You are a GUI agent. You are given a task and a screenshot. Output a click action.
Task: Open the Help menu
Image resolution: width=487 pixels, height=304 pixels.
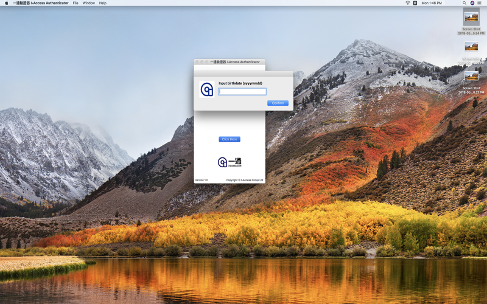[x=102, y=3]
